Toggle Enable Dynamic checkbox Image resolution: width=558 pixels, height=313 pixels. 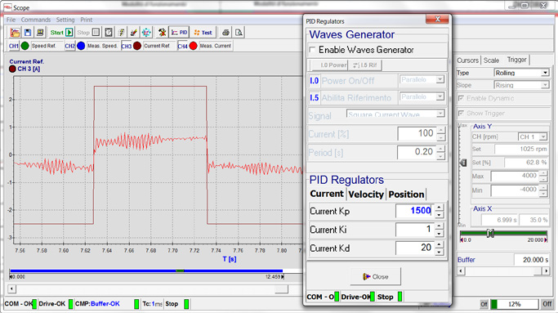tap(462, 98)
